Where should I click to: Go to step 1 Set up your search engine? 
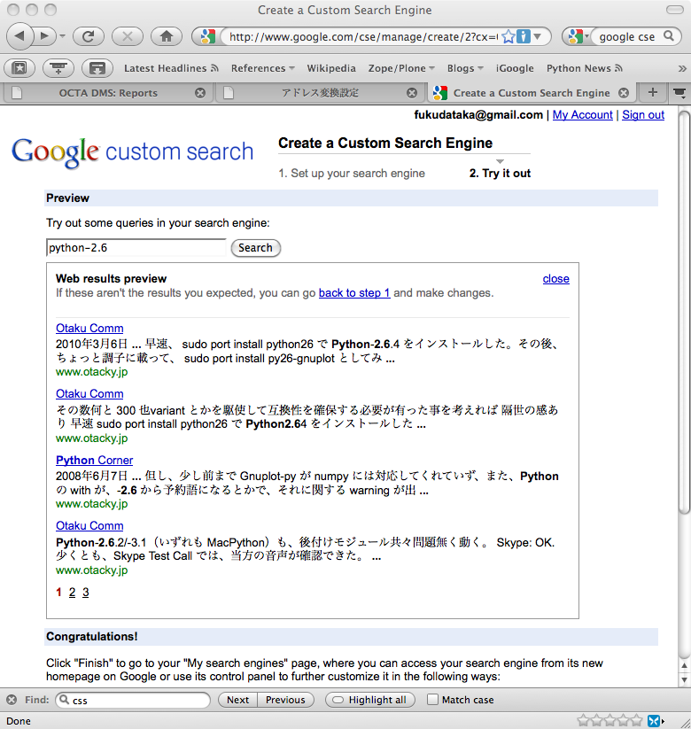(x=352, y=173)
